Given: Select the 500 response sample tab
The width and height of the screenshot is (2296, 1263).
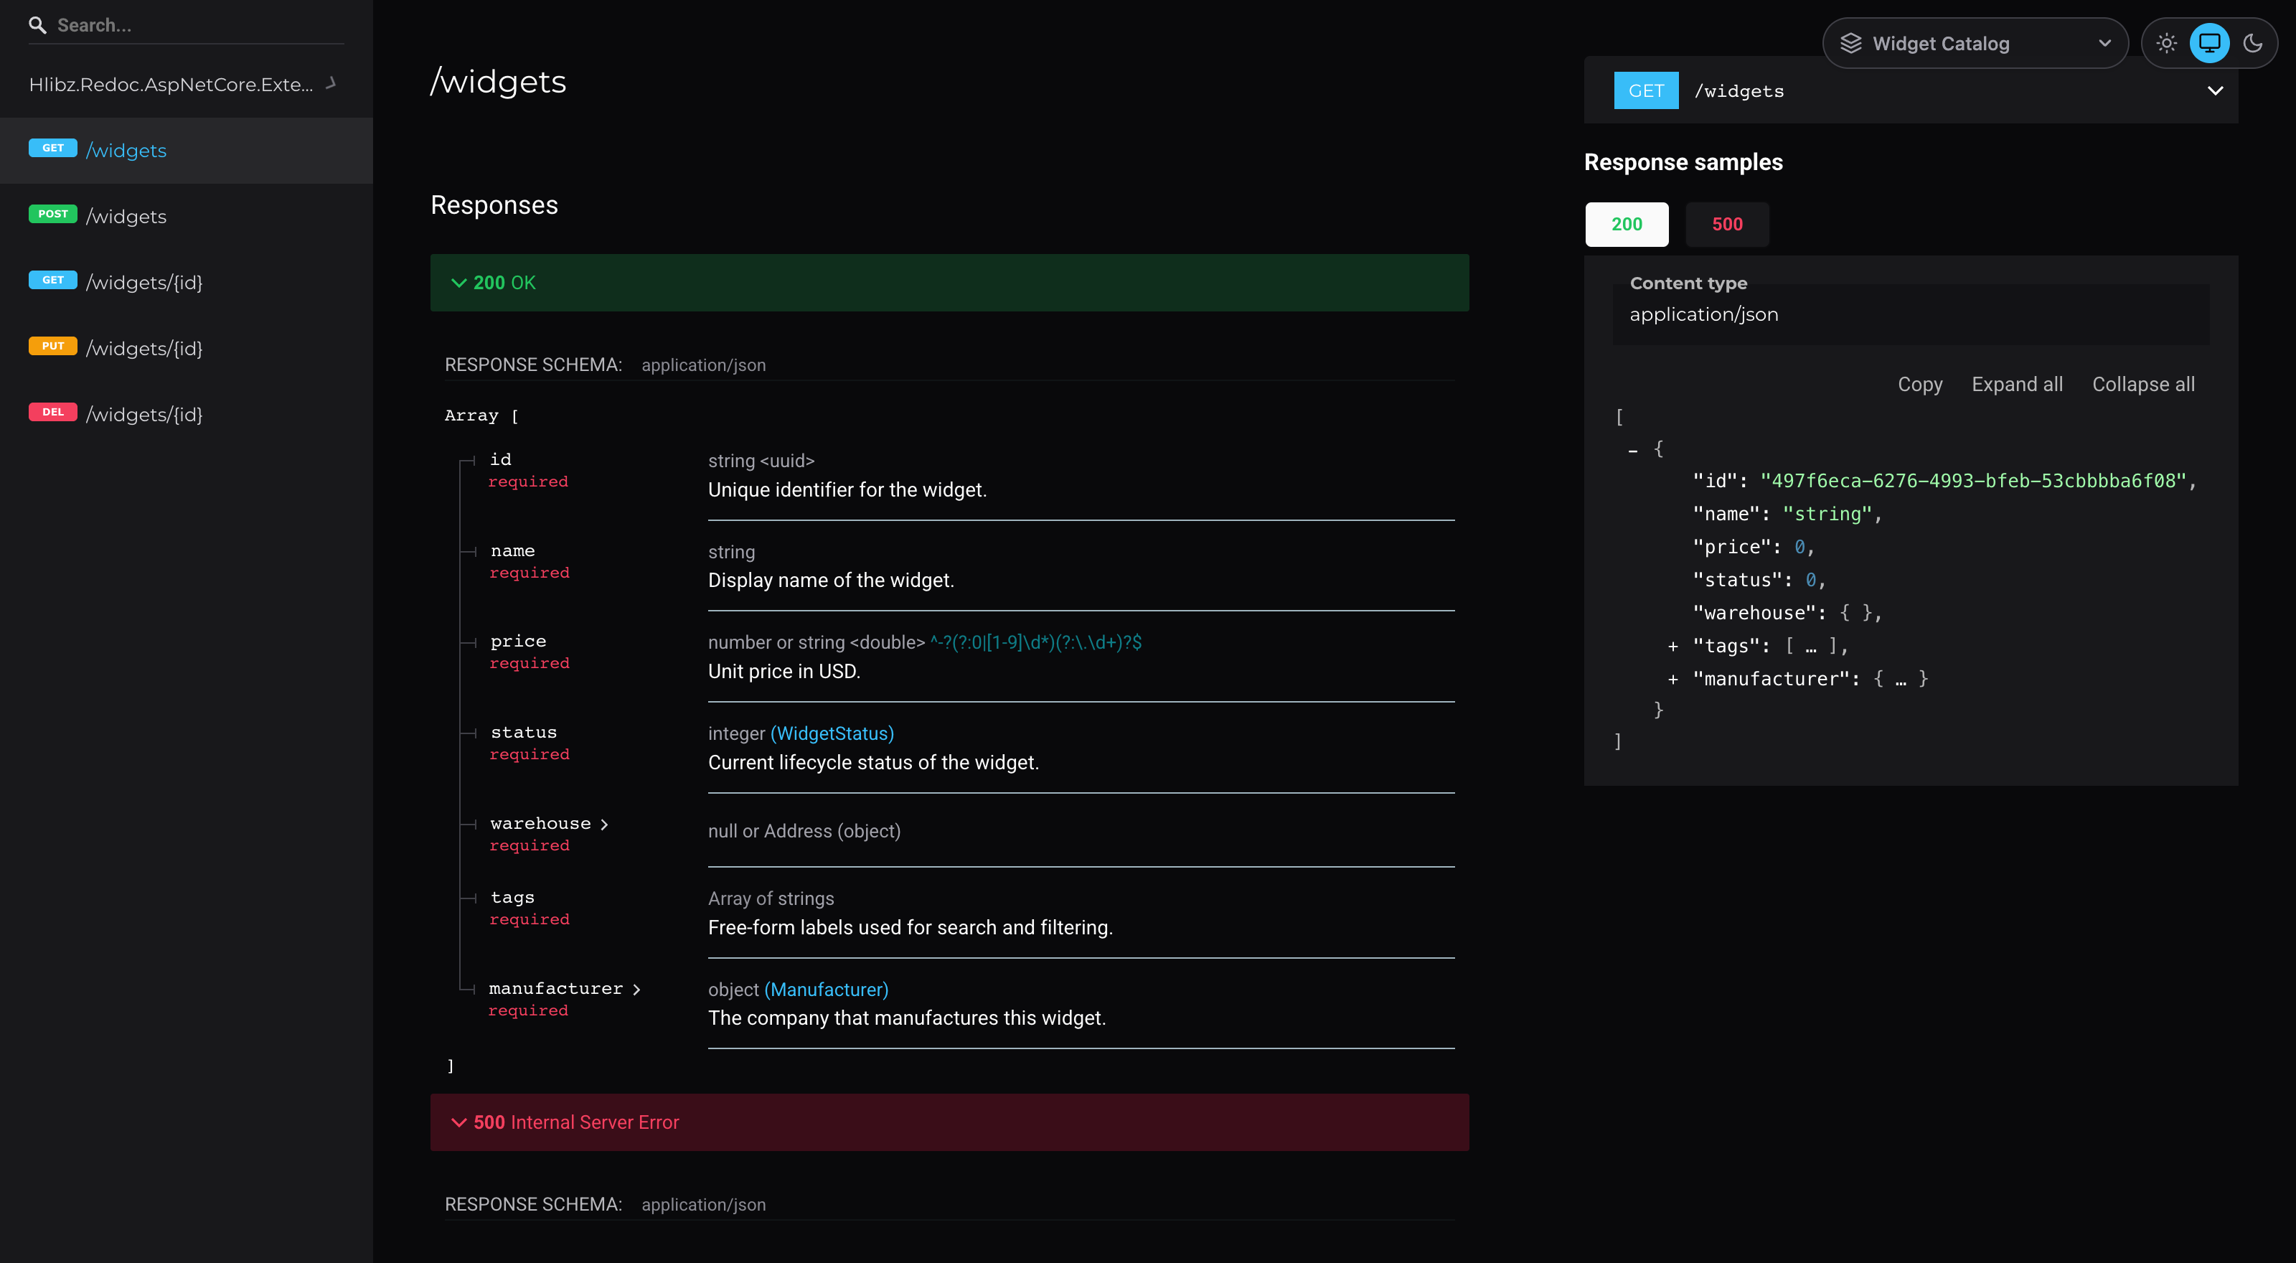Looking at the screenshot, I should pyautogui.click(x=1726, y=225).
